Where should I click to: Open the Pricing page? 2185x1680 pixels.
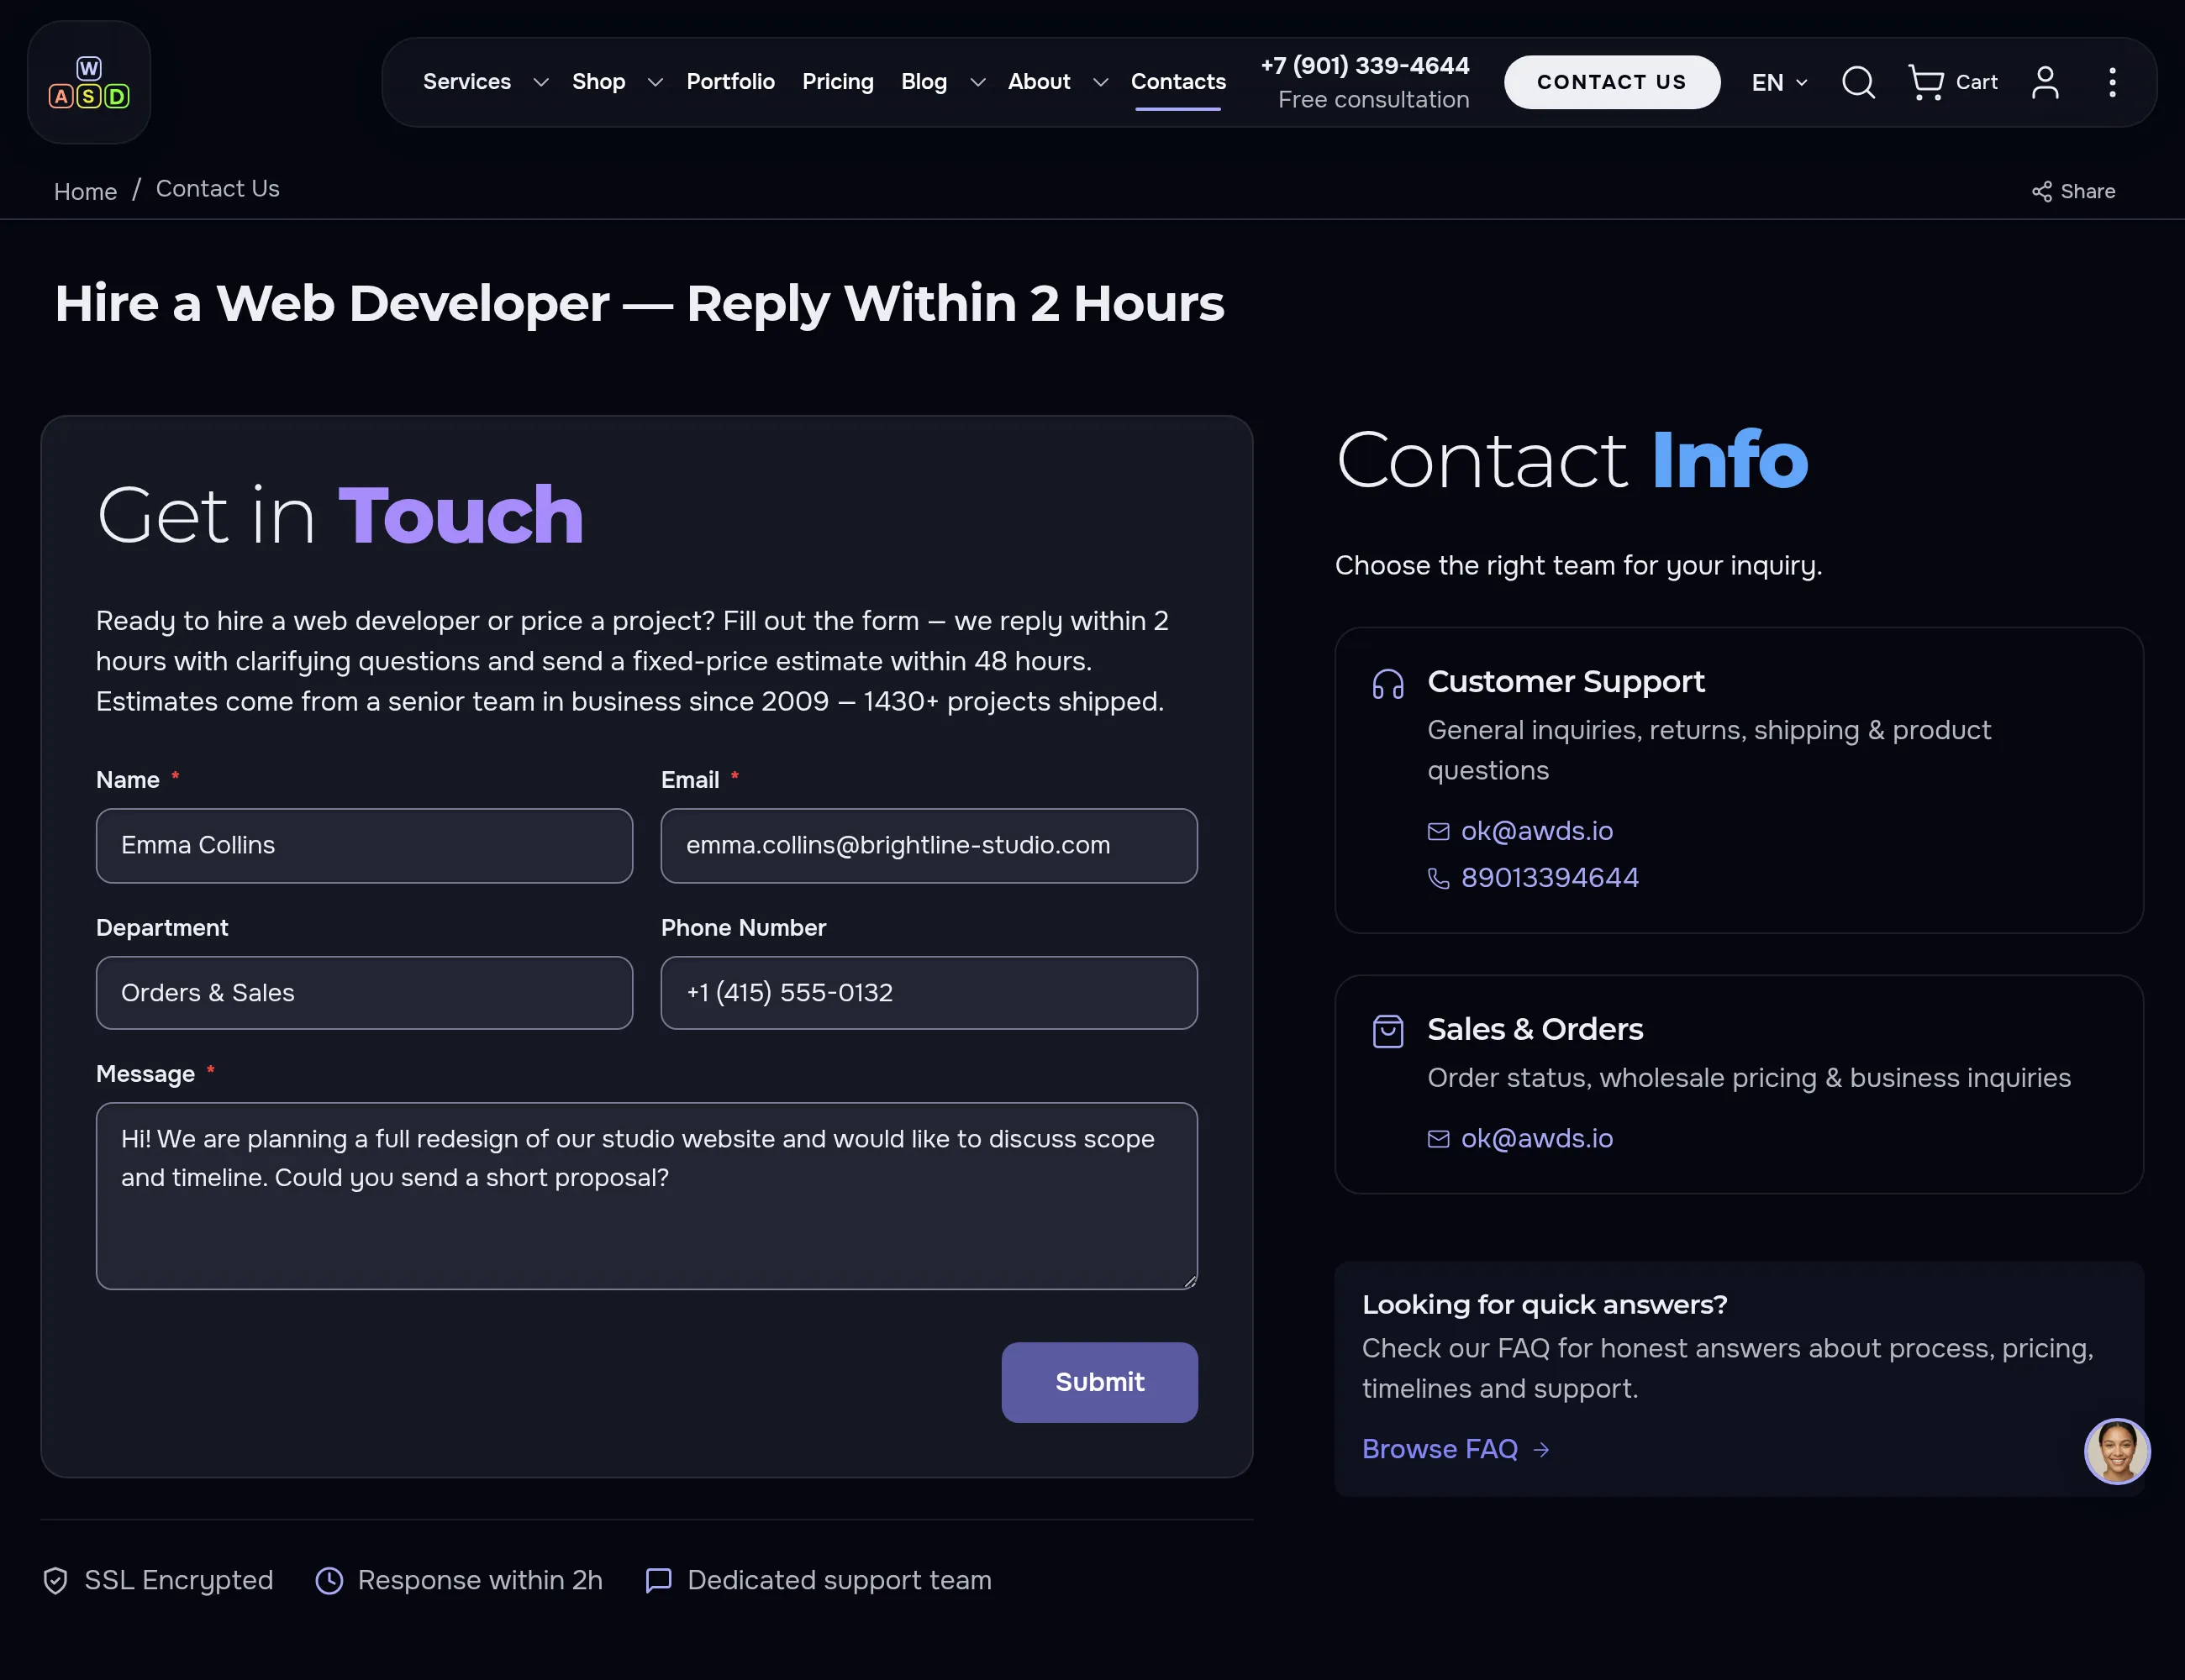[x=837, y=82]
